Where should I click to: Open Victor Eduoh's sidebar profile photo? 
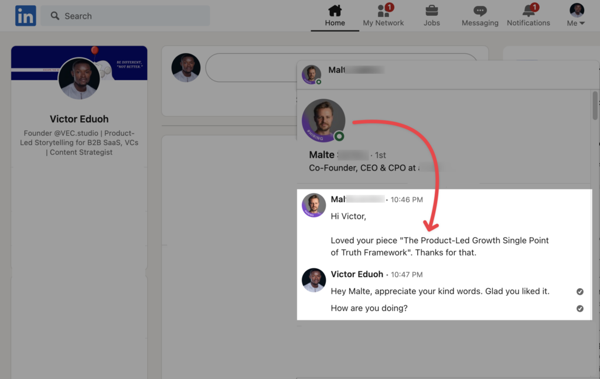click(79, 78)
